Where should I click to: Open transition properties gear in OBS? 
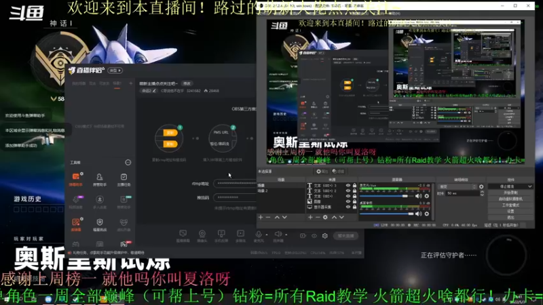pos(481,187)
